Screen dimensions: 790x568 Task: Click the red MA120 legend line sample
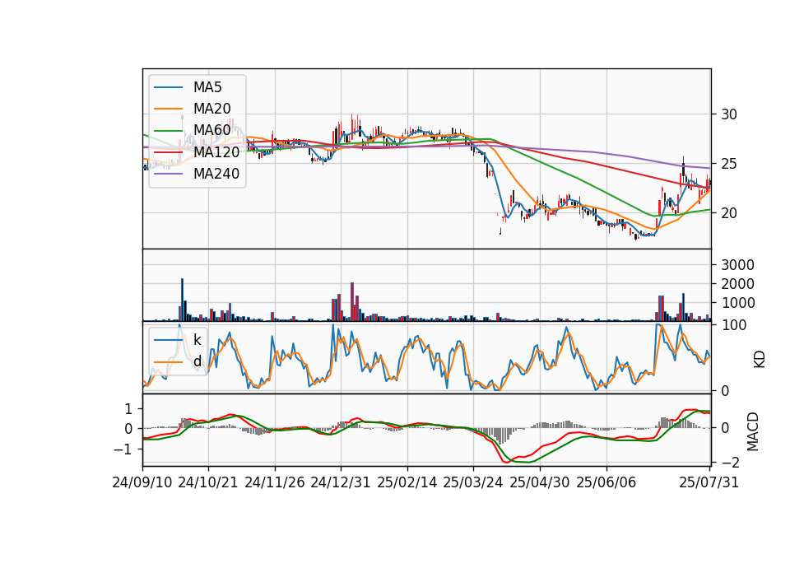point(168,151)
